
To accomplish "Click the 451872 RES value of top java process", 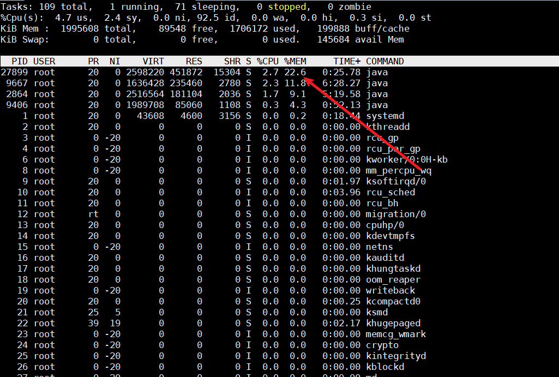I will [x=186, y=72].
